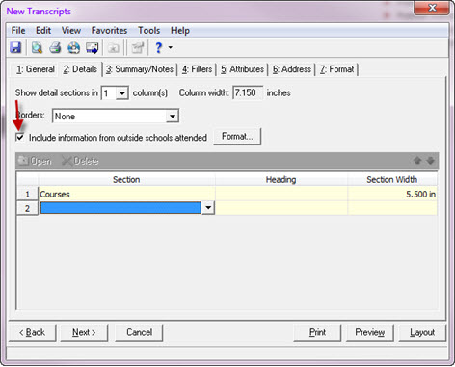Click the Open folder button in grid toolbar
The width and height of the screenshot is (455, 367).
click(x=35, y=161)
